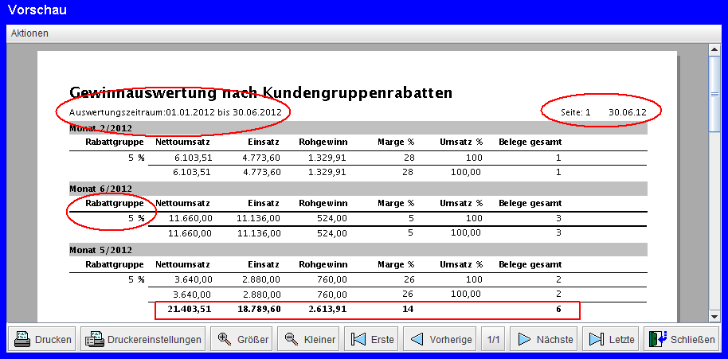Select the Monat 2/2012 section header

click(100, 128)
